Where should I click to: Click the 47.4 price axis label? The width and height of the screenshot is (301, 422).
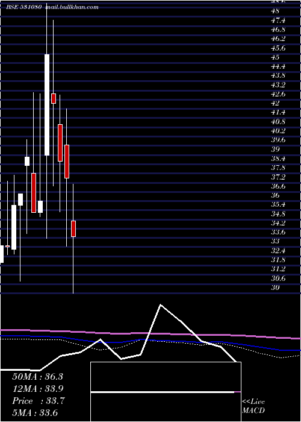point(278,20)
